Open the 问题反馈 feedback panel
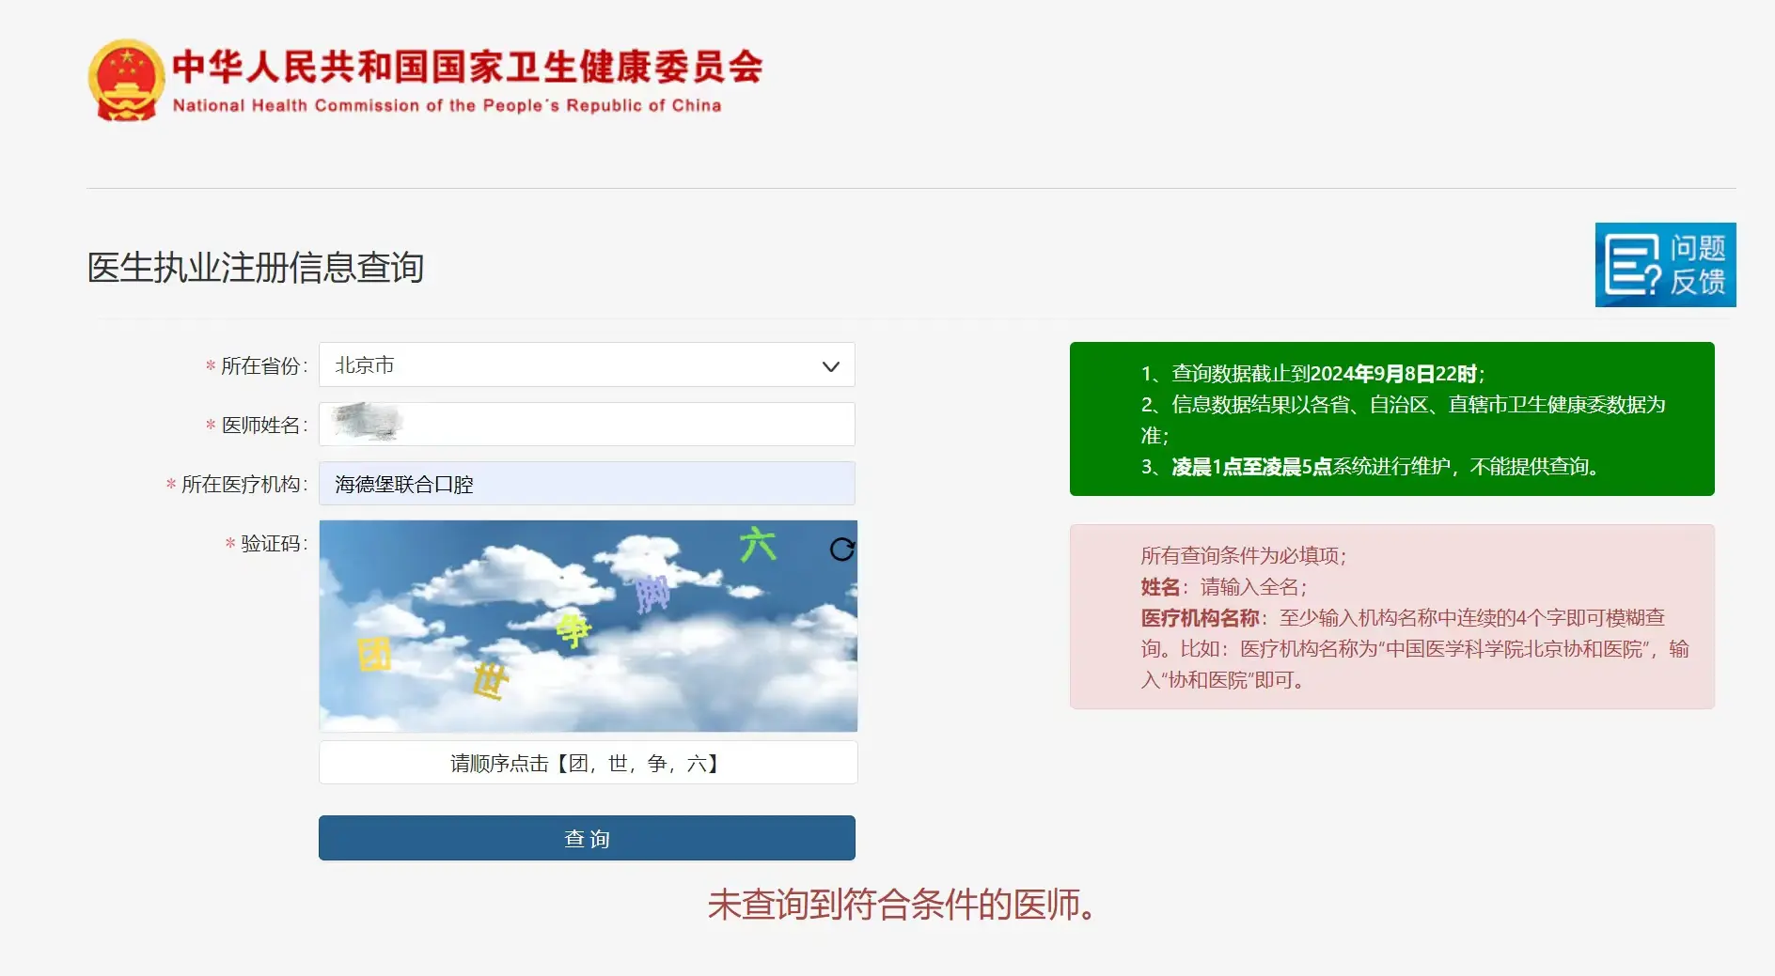The image size is (1775, 976). point(1665,266)
